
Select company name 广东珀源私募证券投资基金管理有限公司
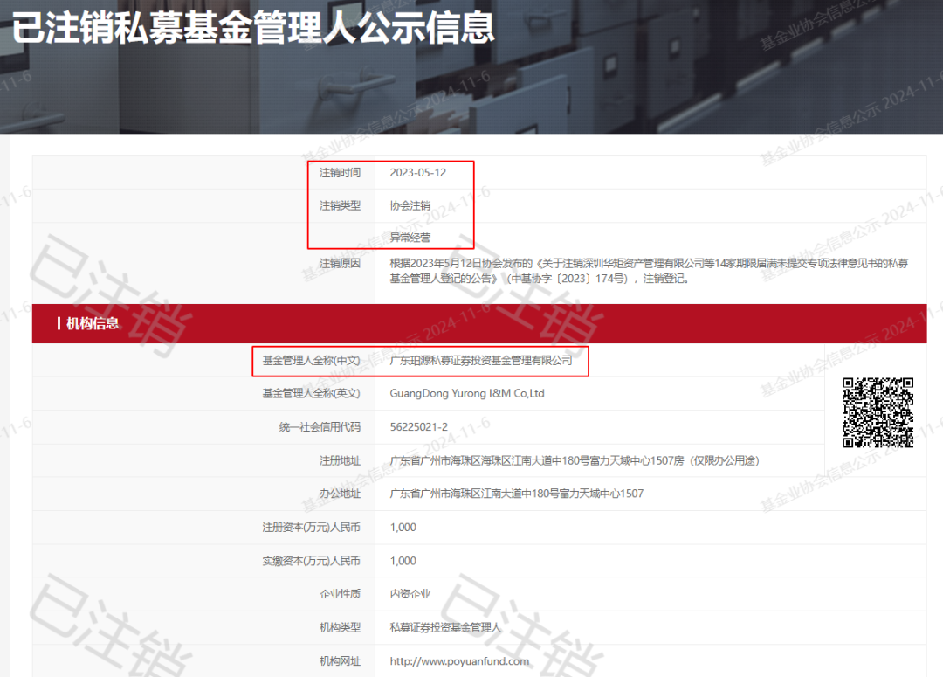tap(481, 361)
